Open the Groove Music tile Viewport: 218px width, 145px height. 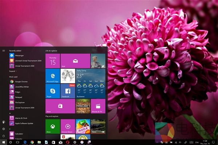pos(68,127)
